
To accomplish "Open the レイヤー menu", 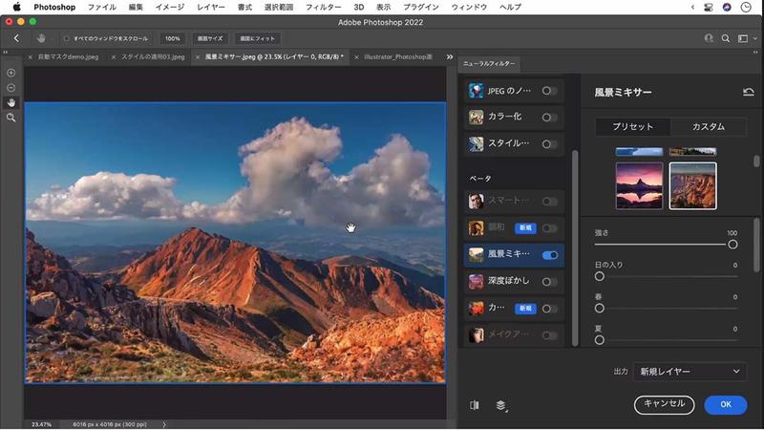I will click(x=211, y=7).
